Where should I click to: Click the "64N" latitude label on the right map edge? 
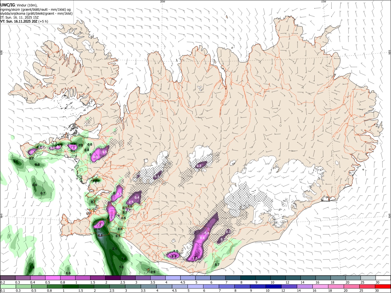(389, 215)
